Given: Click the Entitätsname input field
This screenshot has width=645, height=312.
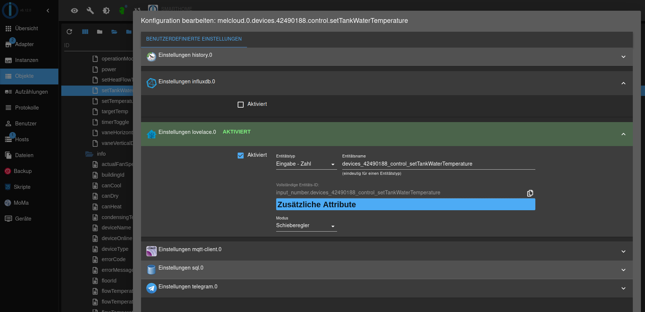Looking at the screenshot, I should tap(438, 164).
